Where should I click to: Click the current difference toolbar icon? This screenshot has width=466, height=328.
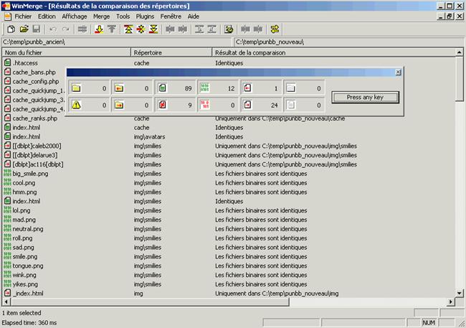click(x=141, y=29)
